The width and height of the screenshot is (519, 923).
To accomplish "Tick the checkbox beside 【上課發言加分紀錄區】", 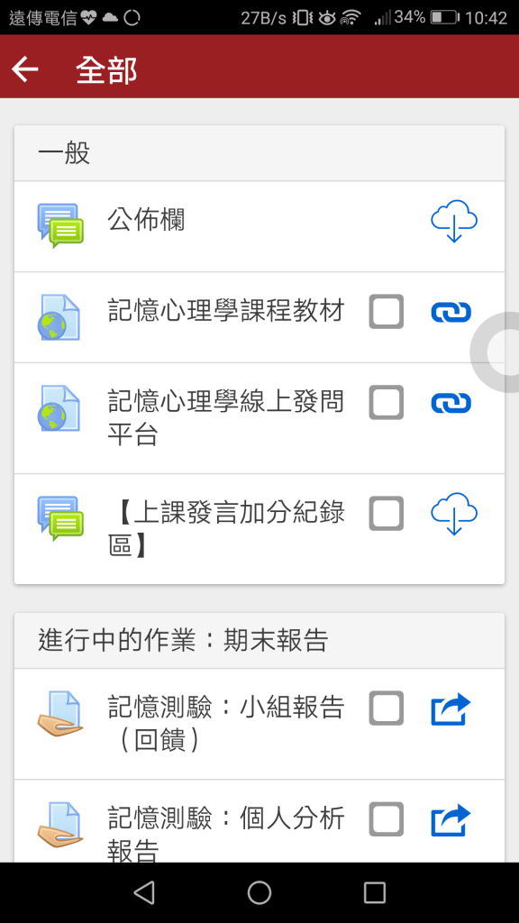I will tap(386, 513).
